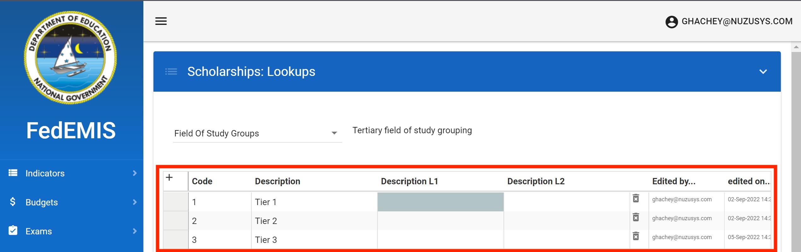Click the plus icon to add row
Image resolution: width=801 pixels, height=252 pixels.
169,178
